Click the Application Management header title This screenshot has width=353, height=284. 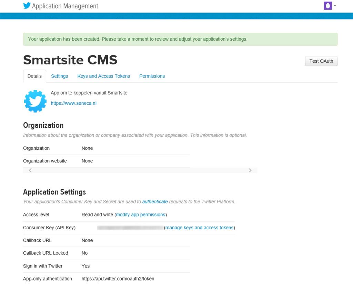(65, 6)
